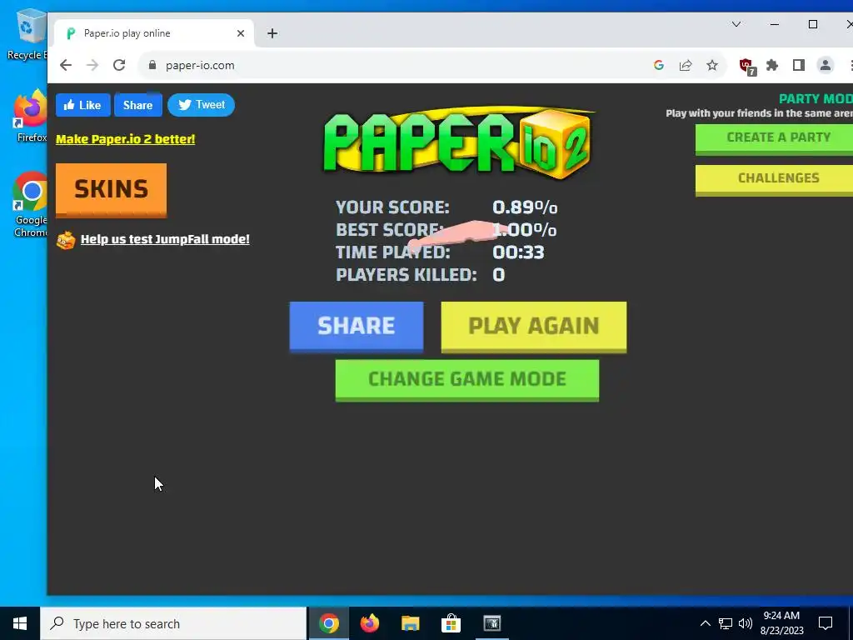Click the CREATE A PARTY button

[x=774, y=139]
